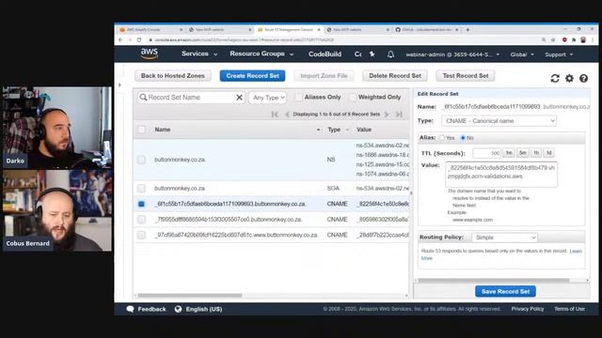Screen dimensions: 602x338
Task: Open the browser profile avatar
Action: pos(583,39)
